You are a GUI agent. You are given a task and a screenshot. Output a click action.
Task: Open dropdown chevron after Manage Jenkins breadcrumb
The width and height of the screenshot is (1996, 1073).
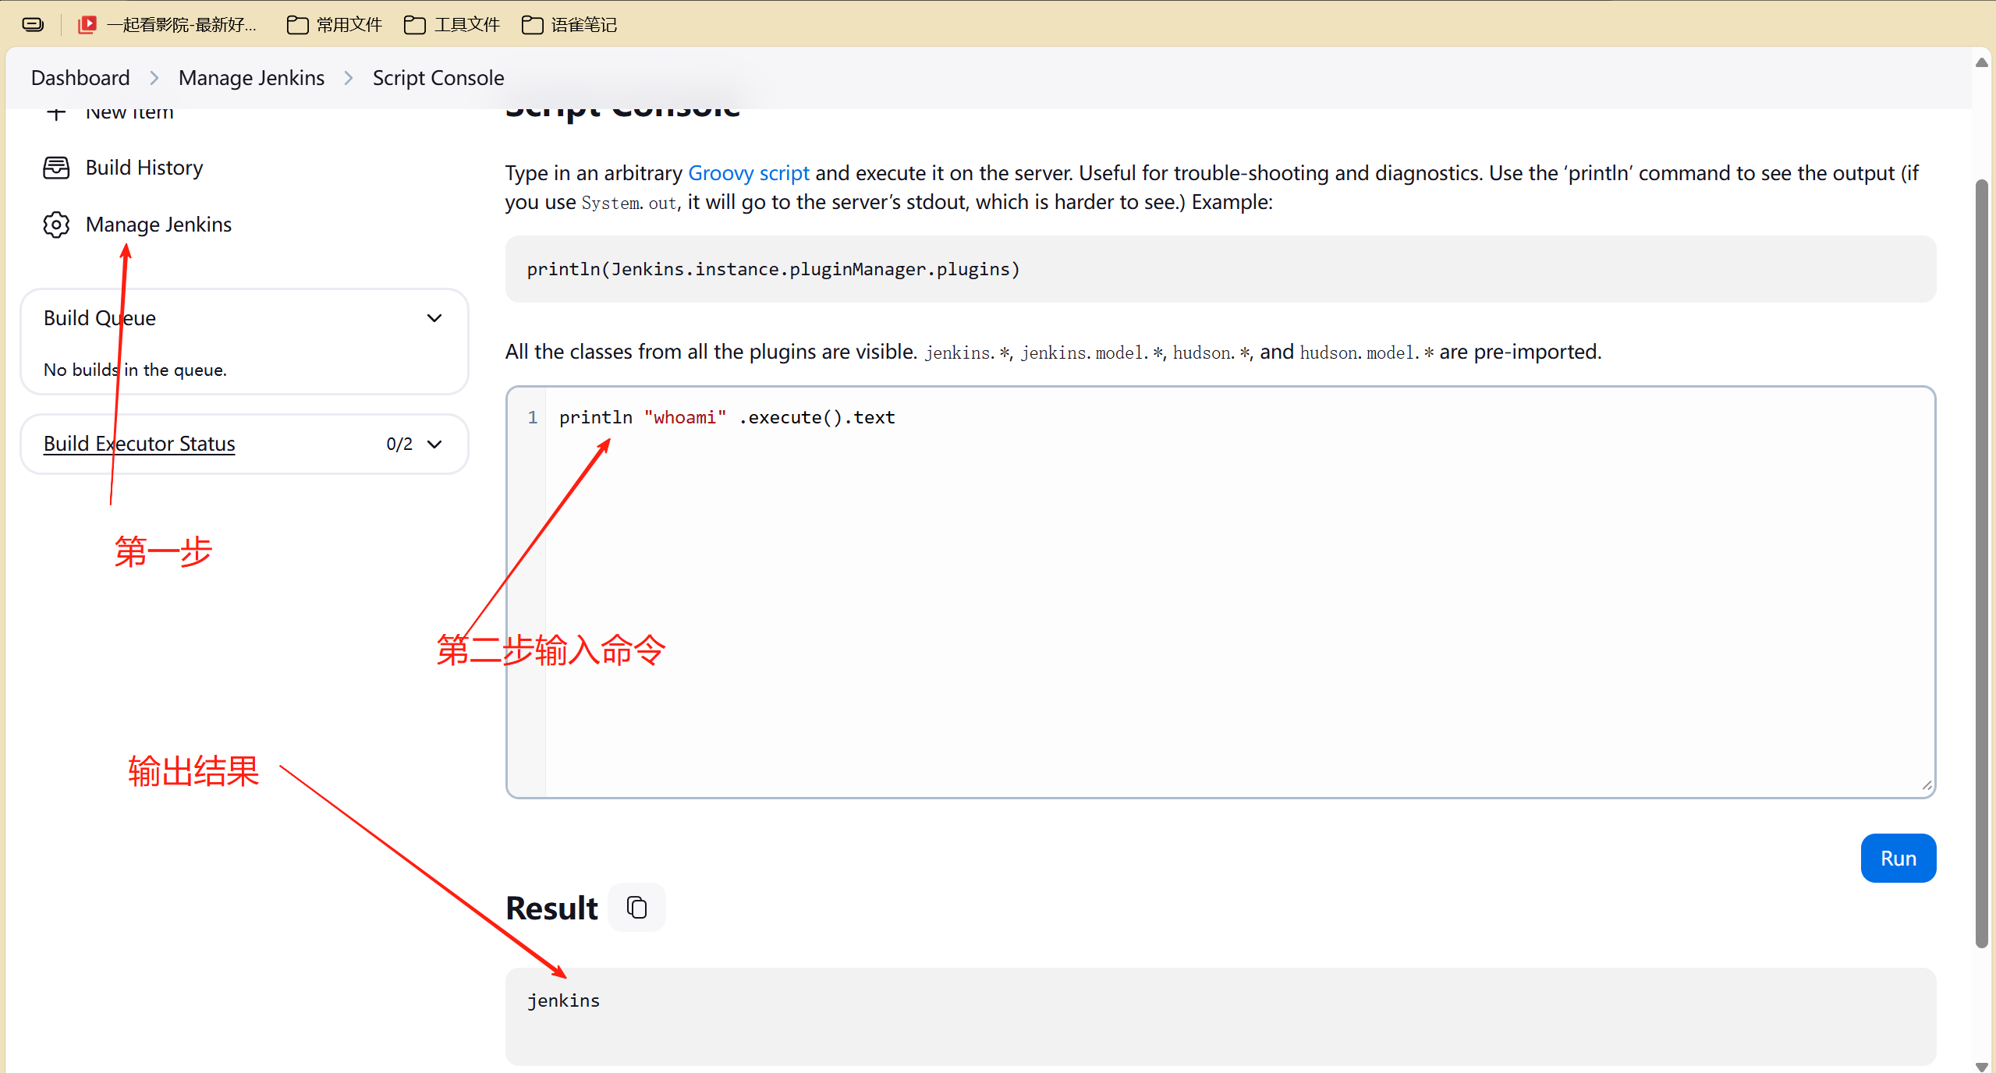[x=349, y=78]
